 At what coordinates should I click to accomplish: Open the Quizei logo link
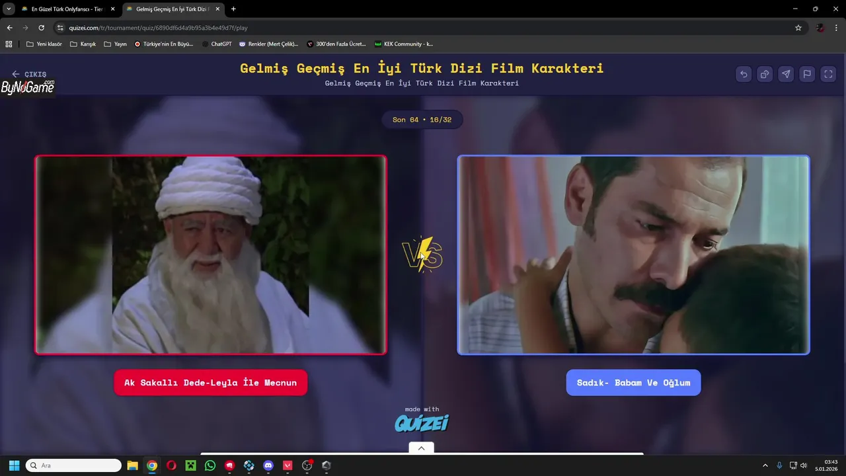point(422,423)
